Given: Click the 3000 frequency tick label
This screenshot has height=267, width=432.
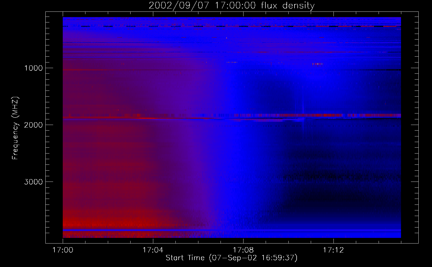Looking at the screenshot, I should point(33,182).
